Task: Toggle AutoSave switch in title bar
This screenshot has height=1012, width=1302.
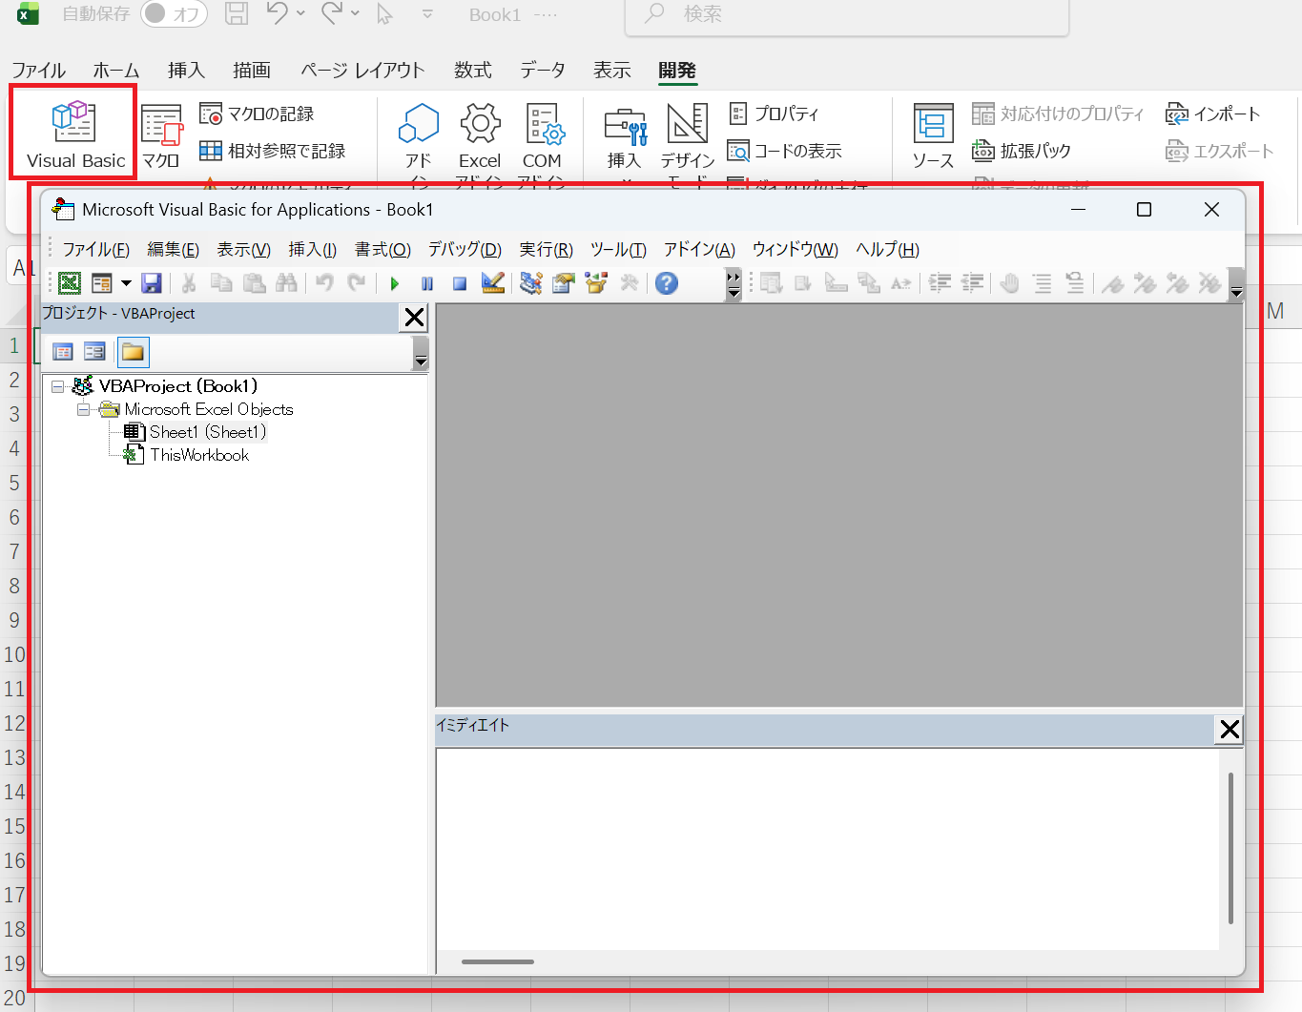Action: coord(176,14)
